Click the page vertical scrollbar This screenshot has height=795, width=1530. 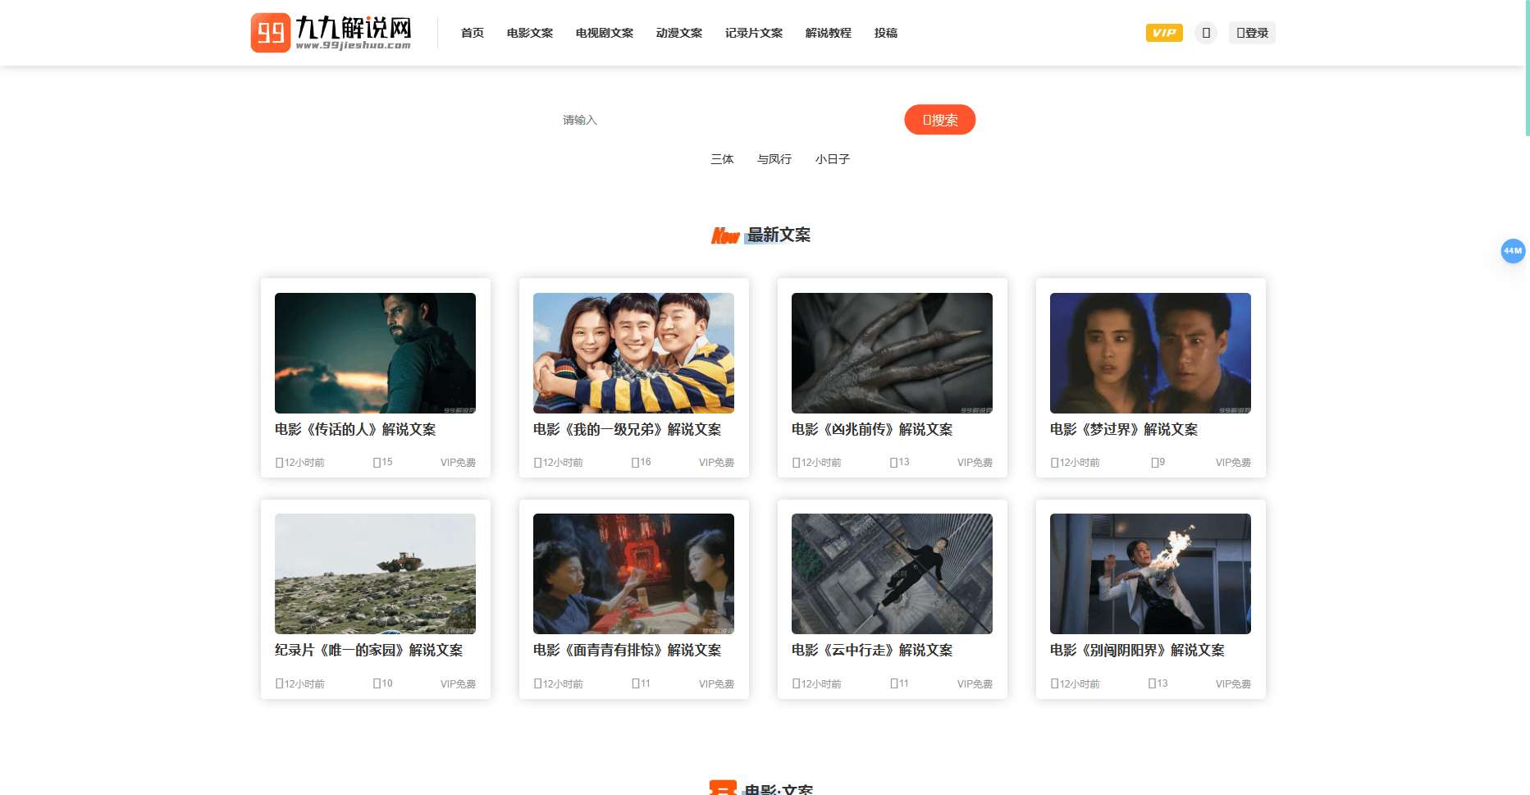tap(1527, 67)
